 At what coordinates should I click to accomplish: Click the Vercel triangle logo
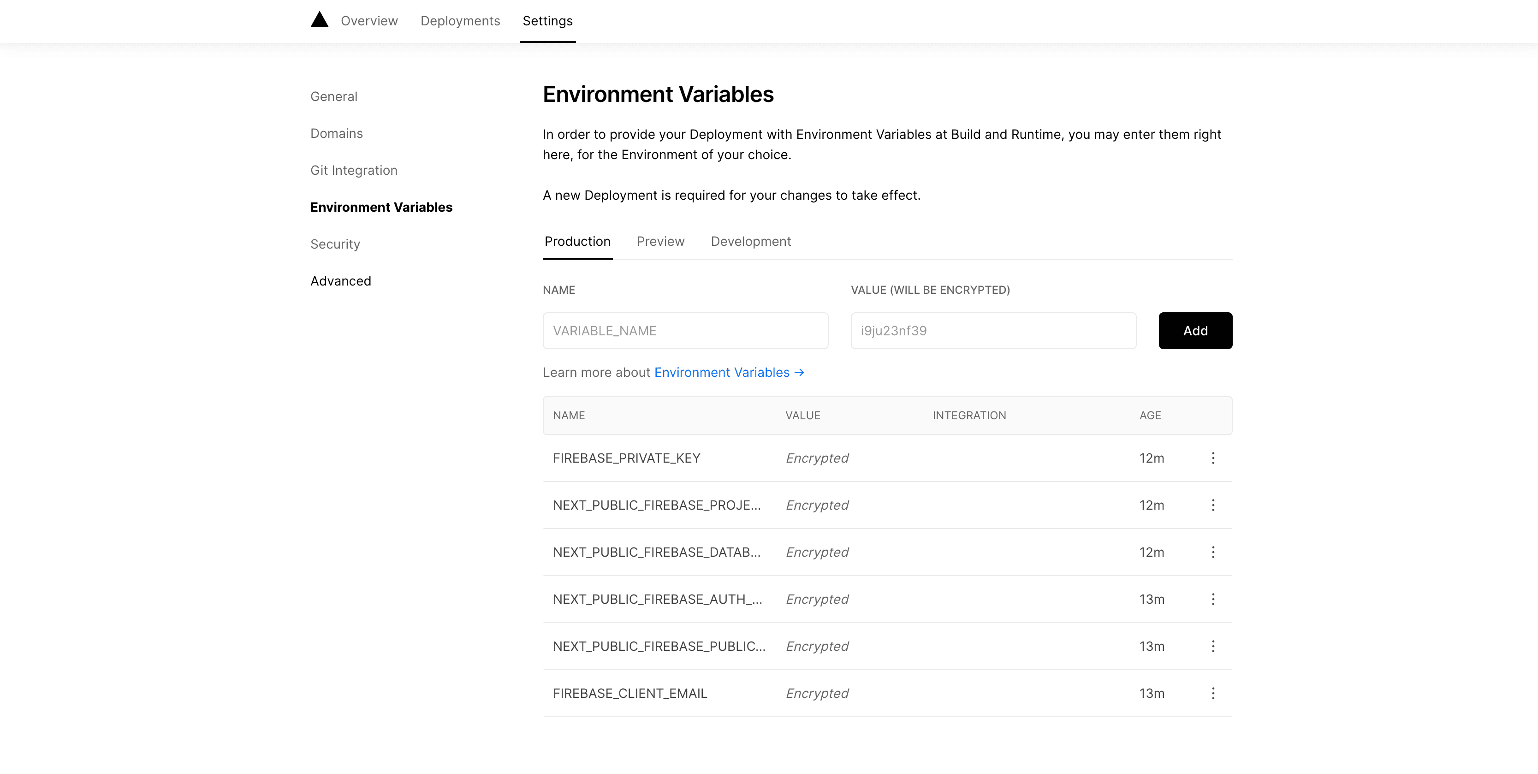(320, 20)
